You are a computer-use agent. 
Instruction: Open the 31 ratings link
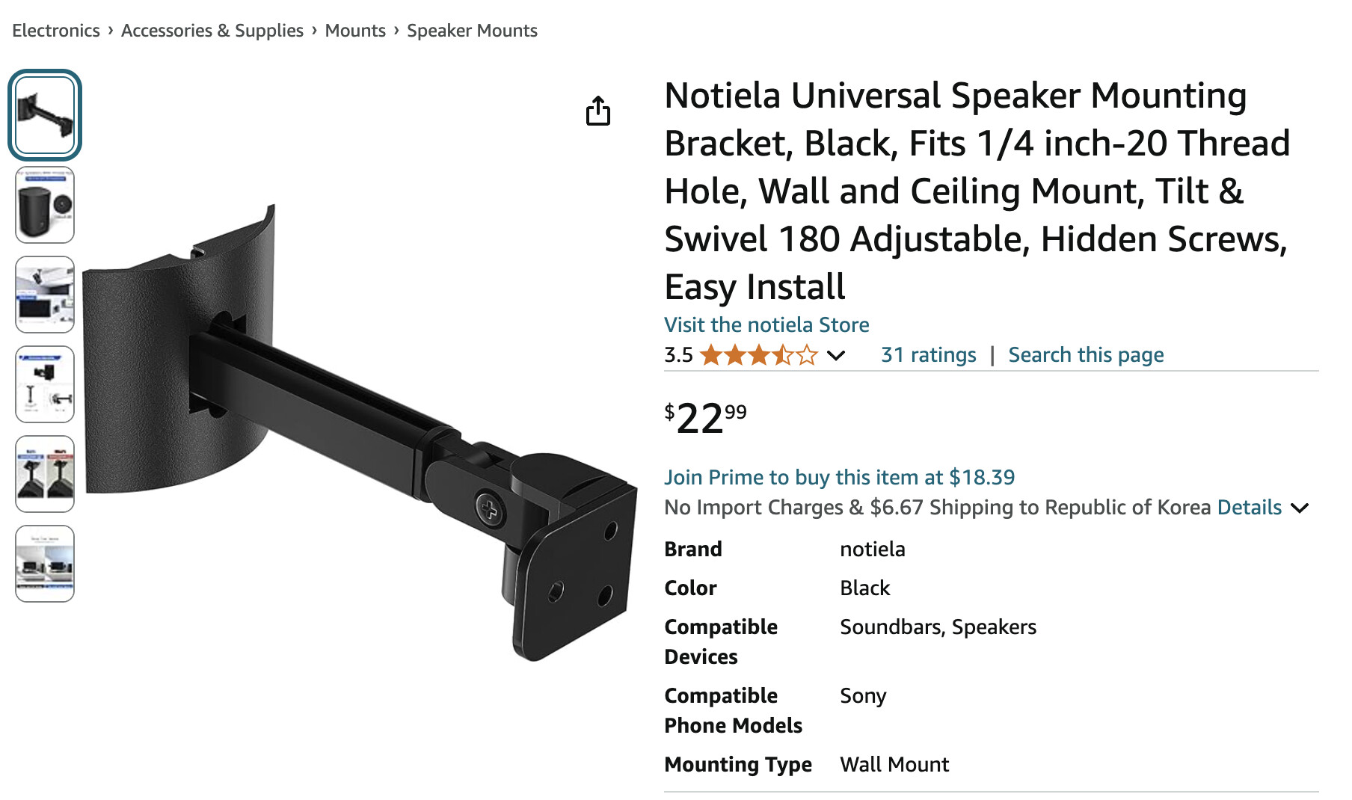928,355
